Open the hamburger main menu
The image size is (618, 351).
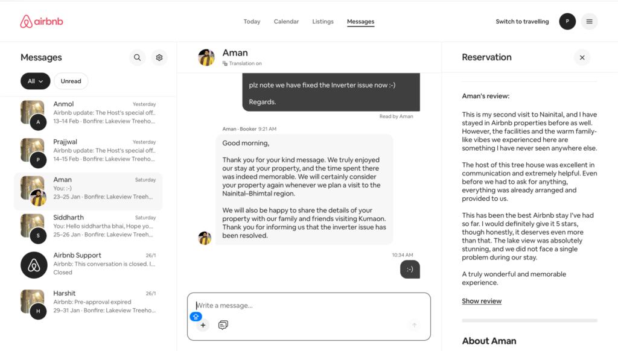point(589,22)
